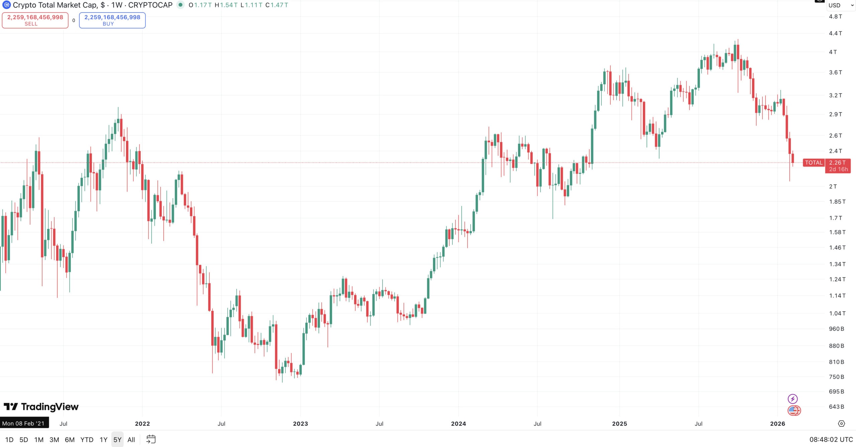This screenshot has height=447, width=856.
Task: Click the camera snapshot icon
Action: tap(819, 1)
